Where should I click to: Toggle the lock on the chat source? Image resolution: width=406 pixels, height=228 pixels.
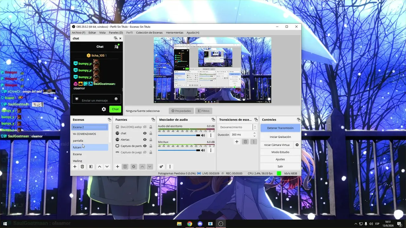tap(151, 133)
